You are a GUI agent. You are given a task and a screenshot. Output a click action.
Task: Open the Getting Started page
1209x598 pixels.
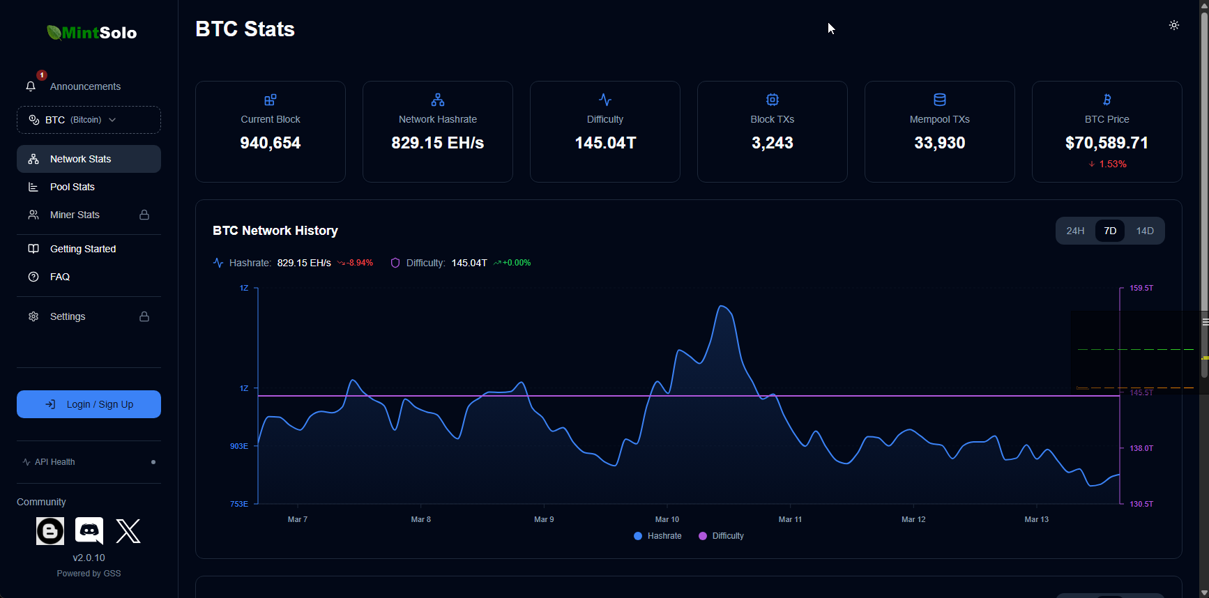(83, 249)
